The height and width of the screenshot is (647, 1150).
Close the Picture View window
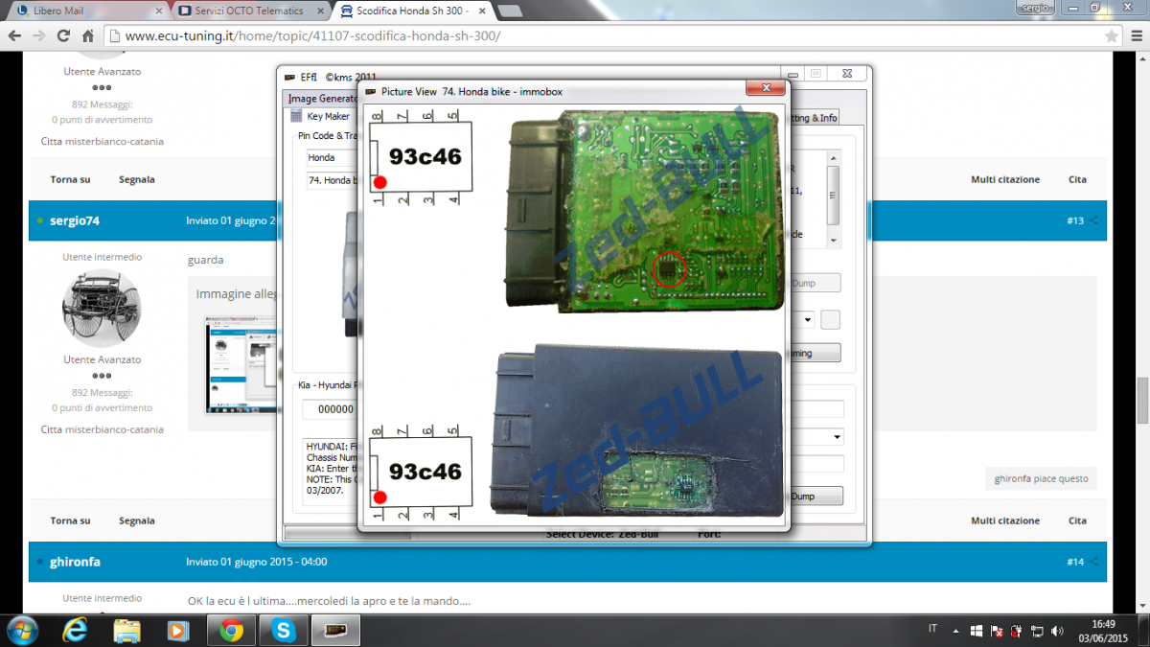pyautogui.click(x=767, y=89)
